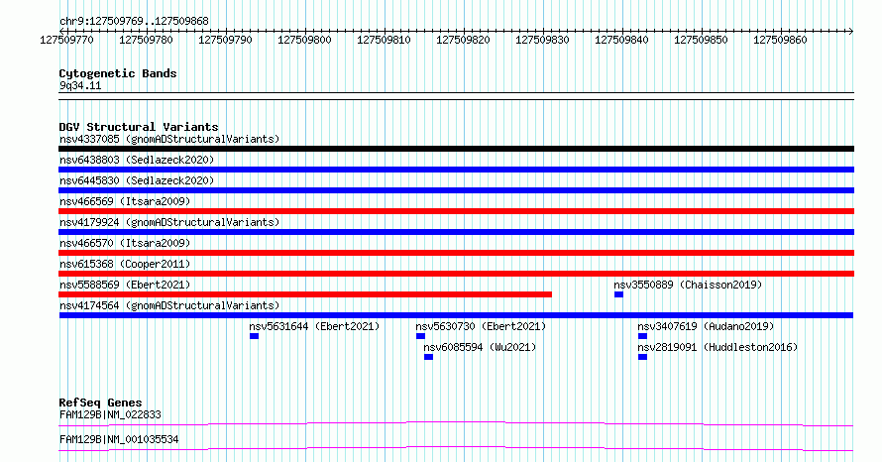Click the small blue nsv3550889 marker
Image resolution: width=882 pixels, height=462 pixels.
[618, 294]
